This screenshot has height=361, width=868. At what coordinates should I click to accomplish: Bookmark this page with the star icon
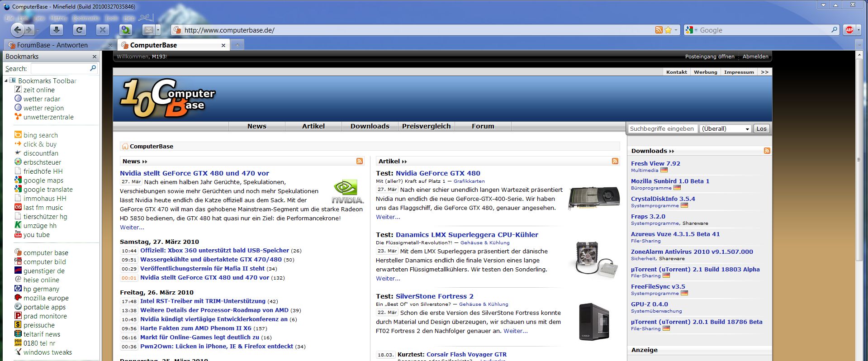click(668, 30)
